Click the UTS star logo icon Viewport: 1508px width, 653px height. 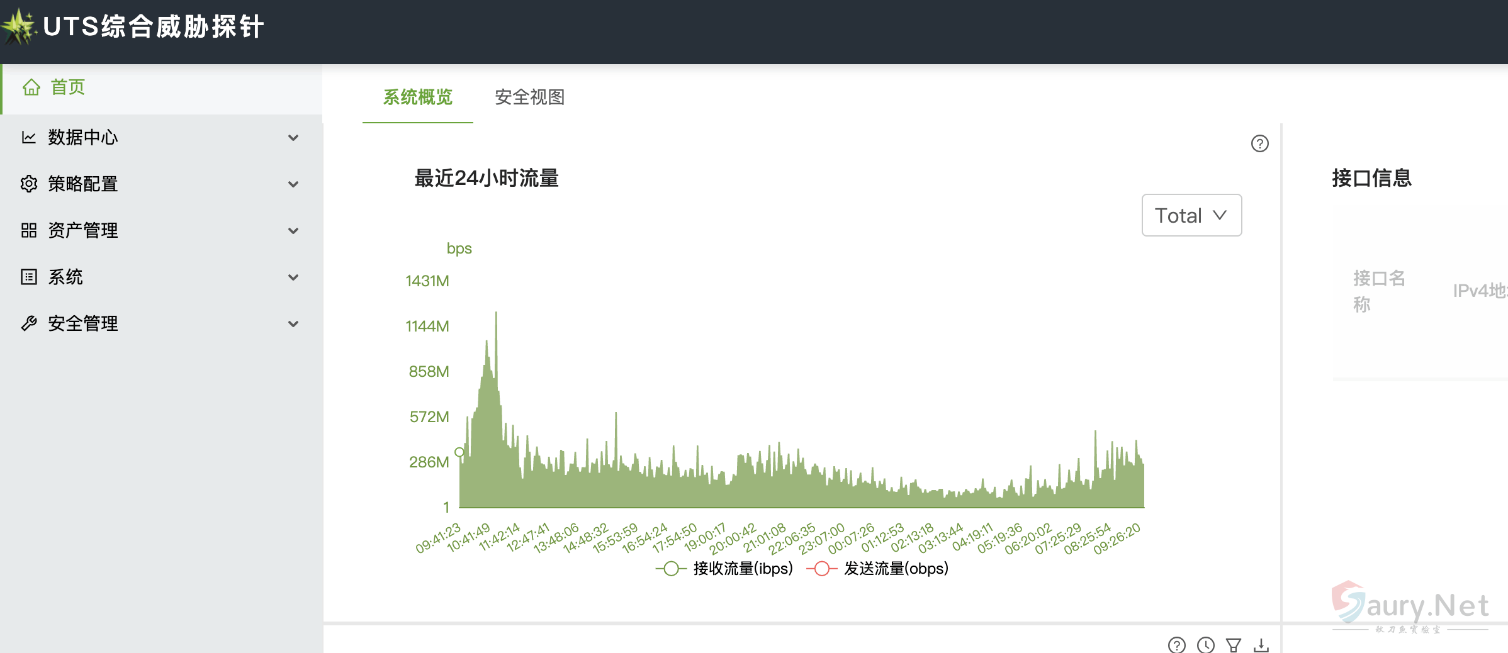coord(19,26)
